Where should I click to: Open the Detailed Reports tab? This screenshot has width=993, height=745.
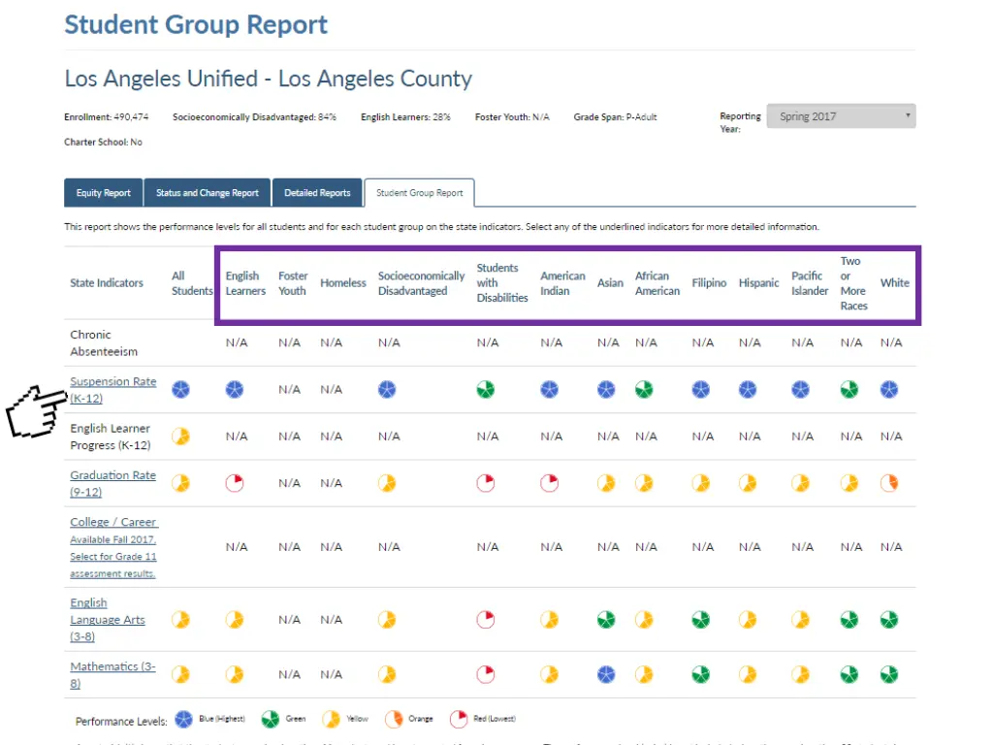317,193
